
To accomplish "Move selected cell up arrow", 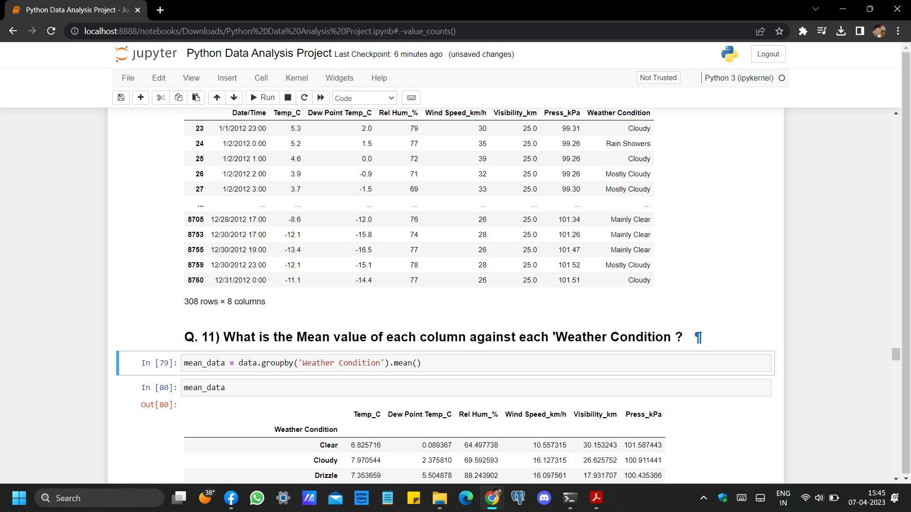I will (217, 98).
